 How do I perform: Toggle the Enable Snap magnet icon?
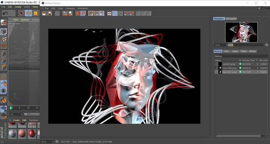coord(4,100)
